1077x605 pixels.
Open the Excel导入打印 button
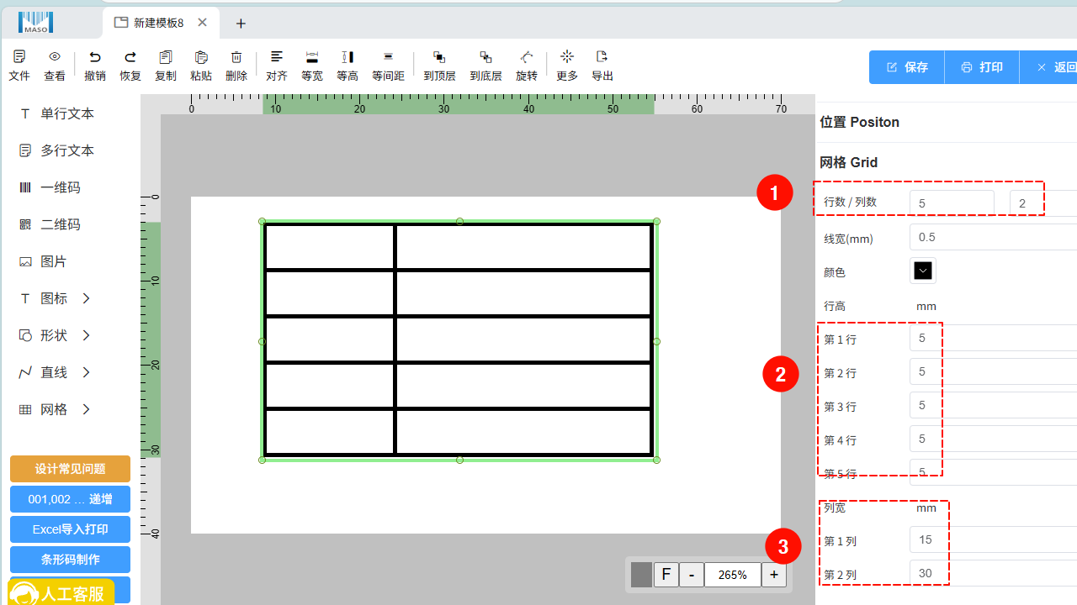(70, 529)
